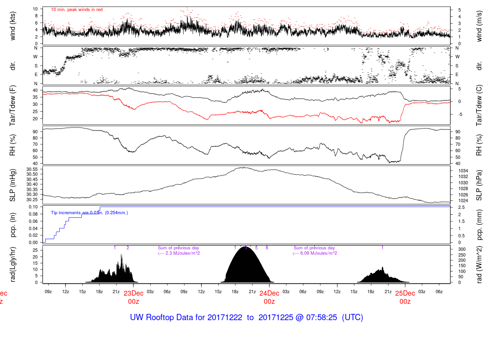
Task: Click the red "25Dec 00z" date marker
Action: click(x=405, y=298)
